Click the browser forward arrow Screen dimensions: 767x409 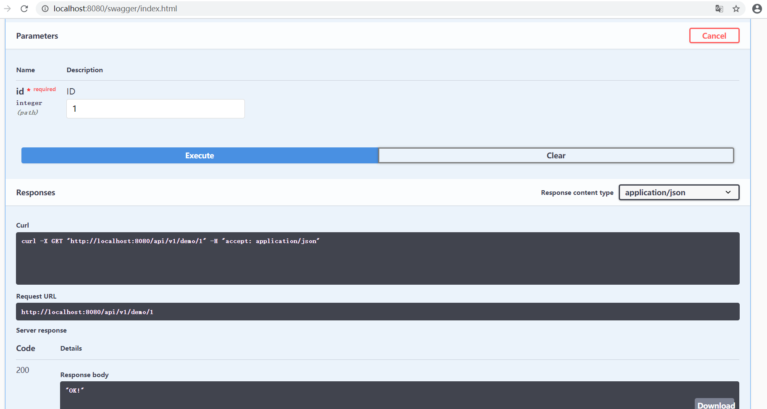click(x=7, y=8)
